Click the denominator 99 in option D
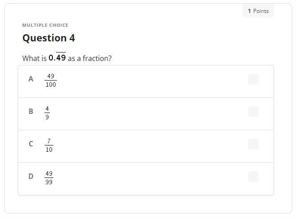Viewport: 298px width, 218px height. tap(49, 182)
